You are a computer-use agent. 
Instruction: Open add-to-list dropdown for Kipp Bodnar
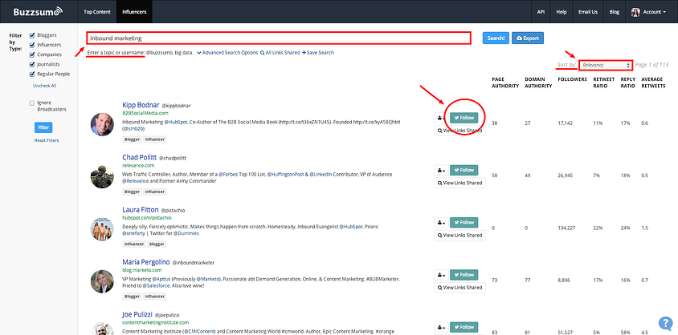point(441,118)
